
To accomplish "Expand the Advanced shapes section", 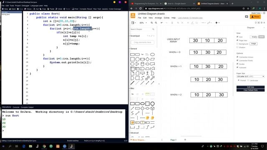I will click(134, 133).
